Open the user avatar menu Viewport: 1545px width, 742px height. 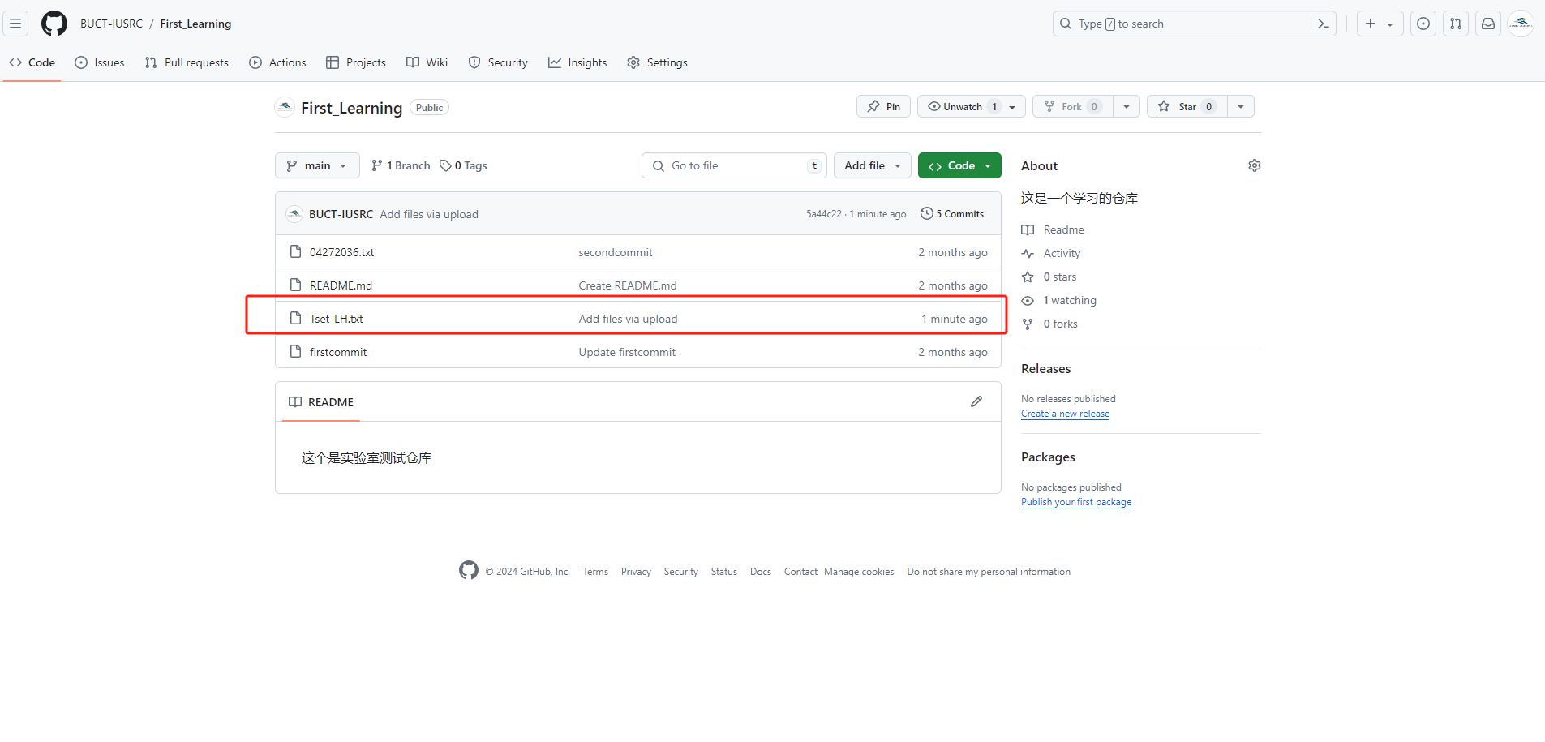(x=1521, y=24)
